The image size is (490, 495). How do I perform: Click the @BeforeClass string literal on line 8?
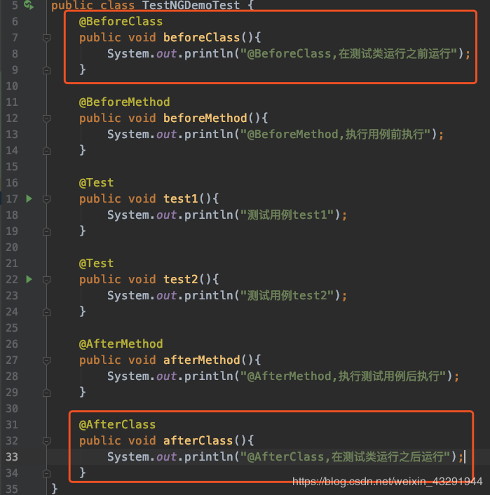click(x=348, y=54)
